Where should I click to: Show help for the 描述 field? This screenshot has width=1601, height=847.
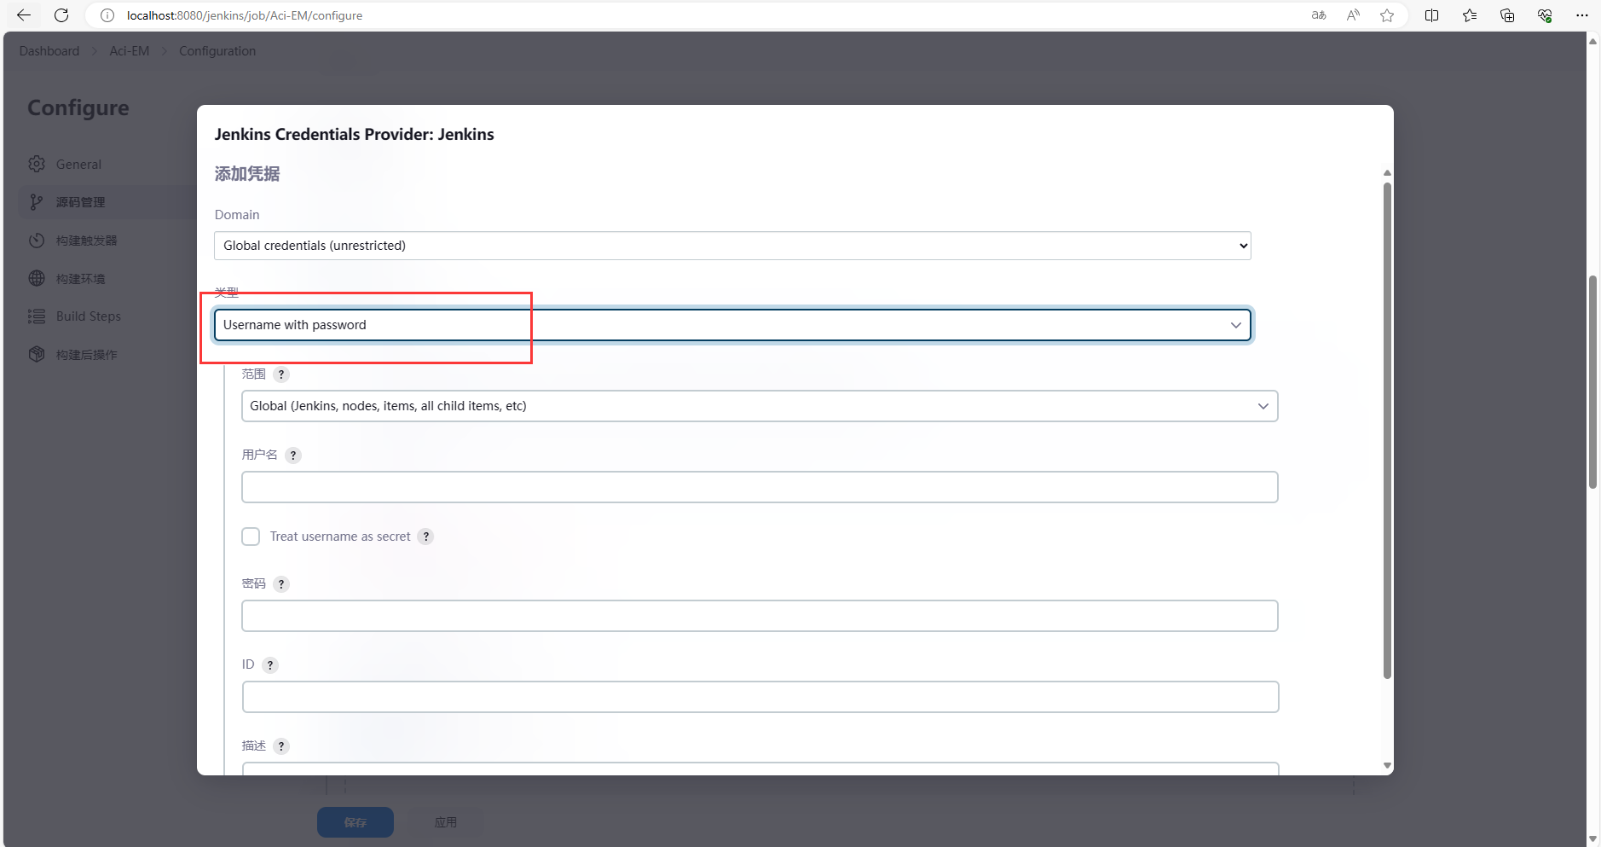click(281, 746)
